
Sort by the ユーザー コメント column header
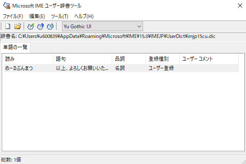(x=209, y=59)
